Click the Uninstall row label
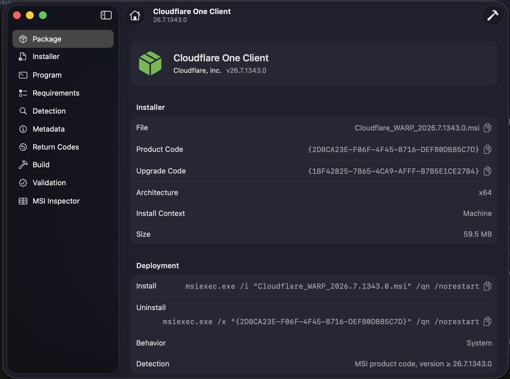 pyautogui.click(x=151, y=308)
